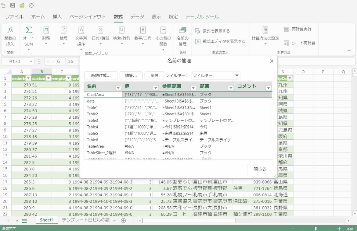
Task: Click the horizontal scrollbar at bottom
Action: click(x=189, y=221)
